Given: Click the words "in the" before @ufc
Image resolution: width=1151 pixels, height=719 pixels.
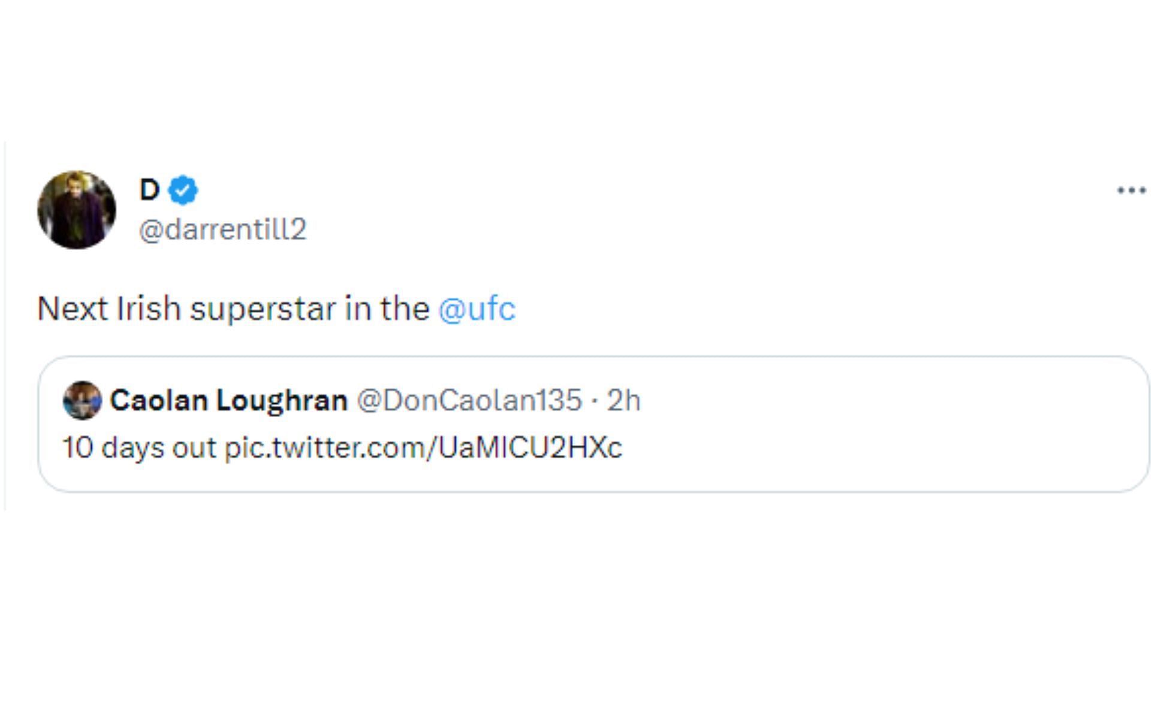Looking at the screenshot, I should point(387,309).
